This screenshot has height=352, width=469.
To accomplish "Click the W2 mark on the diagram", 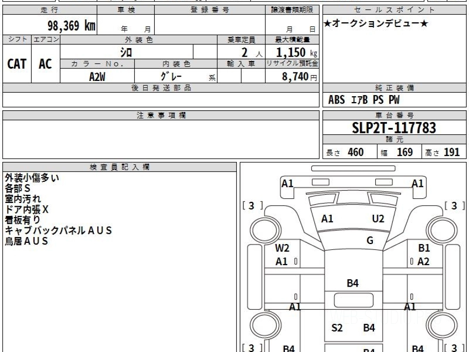I will (x=282, y=248).
